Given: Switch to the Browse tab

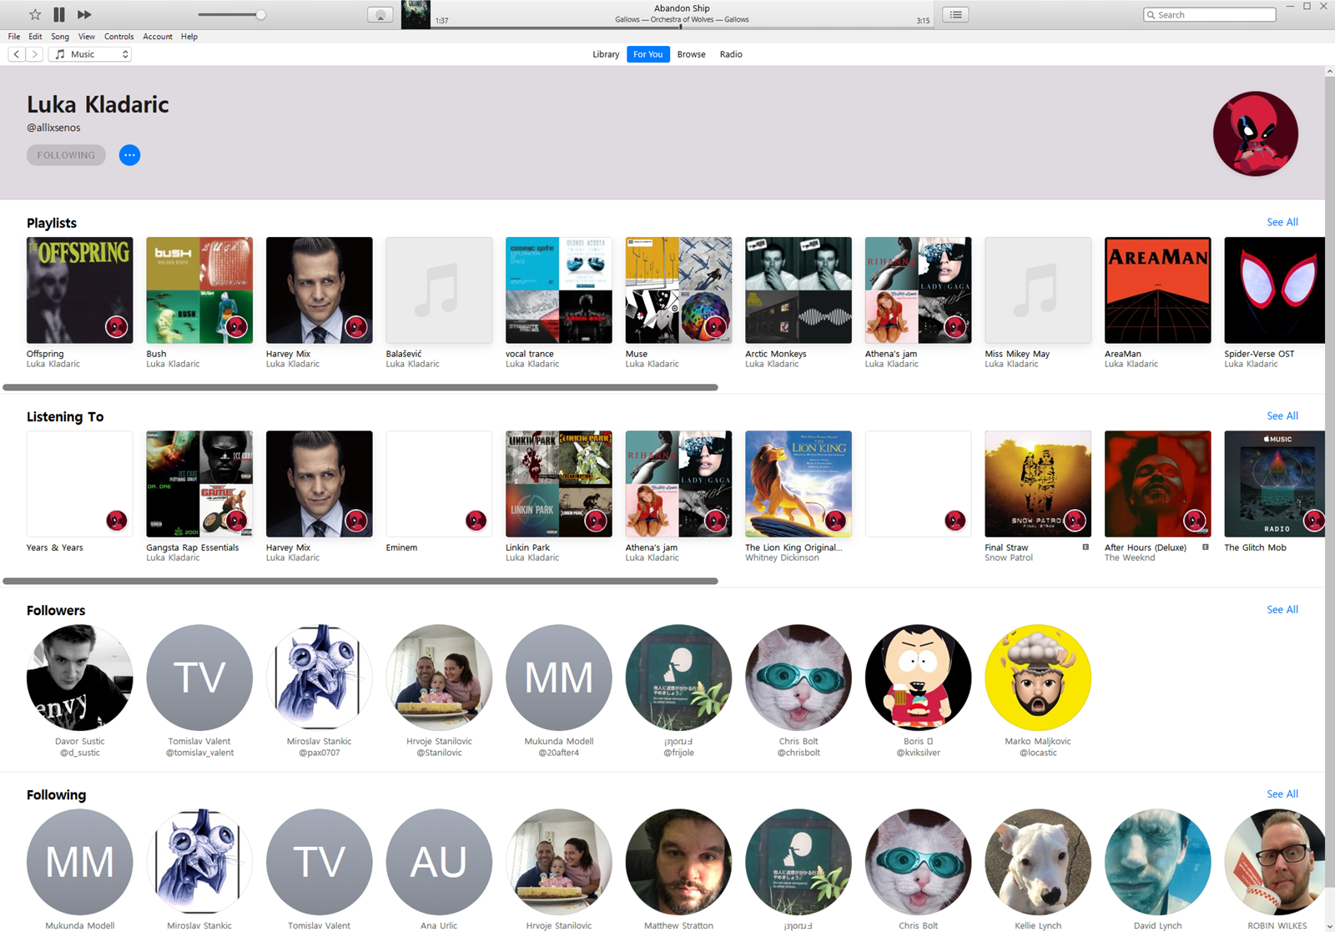Looking at the screenshot, I should [x=691, y=54].
